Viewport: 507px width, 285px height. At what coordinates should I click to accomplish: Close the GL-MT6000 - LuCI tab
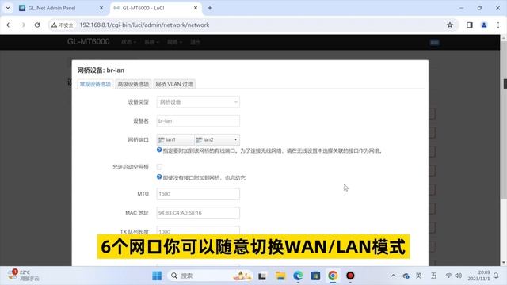(196, 8)
